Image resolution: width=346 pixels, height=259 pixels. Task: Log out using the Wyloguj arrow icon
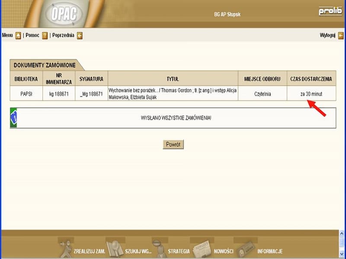[x=341, y=35]
